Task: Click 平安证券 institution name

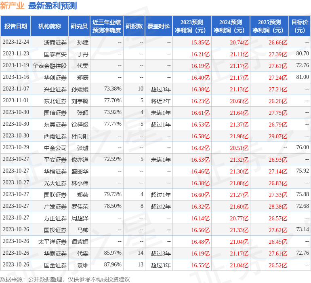Action: 55,160
